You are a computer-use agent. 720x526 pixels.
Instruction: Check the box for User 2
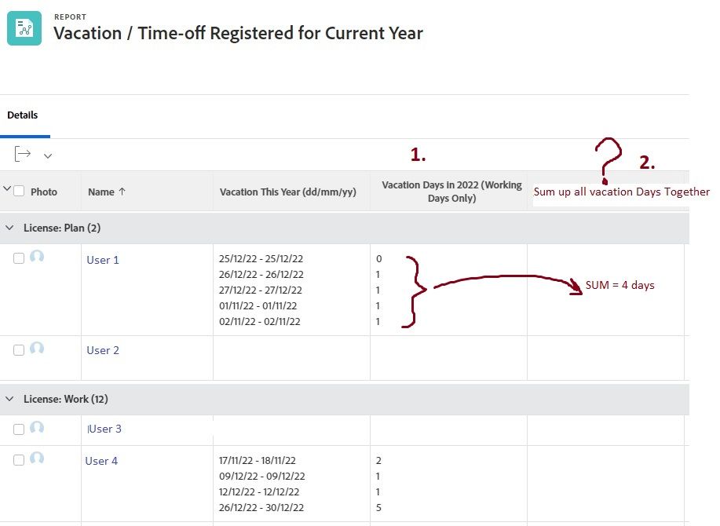19,350
